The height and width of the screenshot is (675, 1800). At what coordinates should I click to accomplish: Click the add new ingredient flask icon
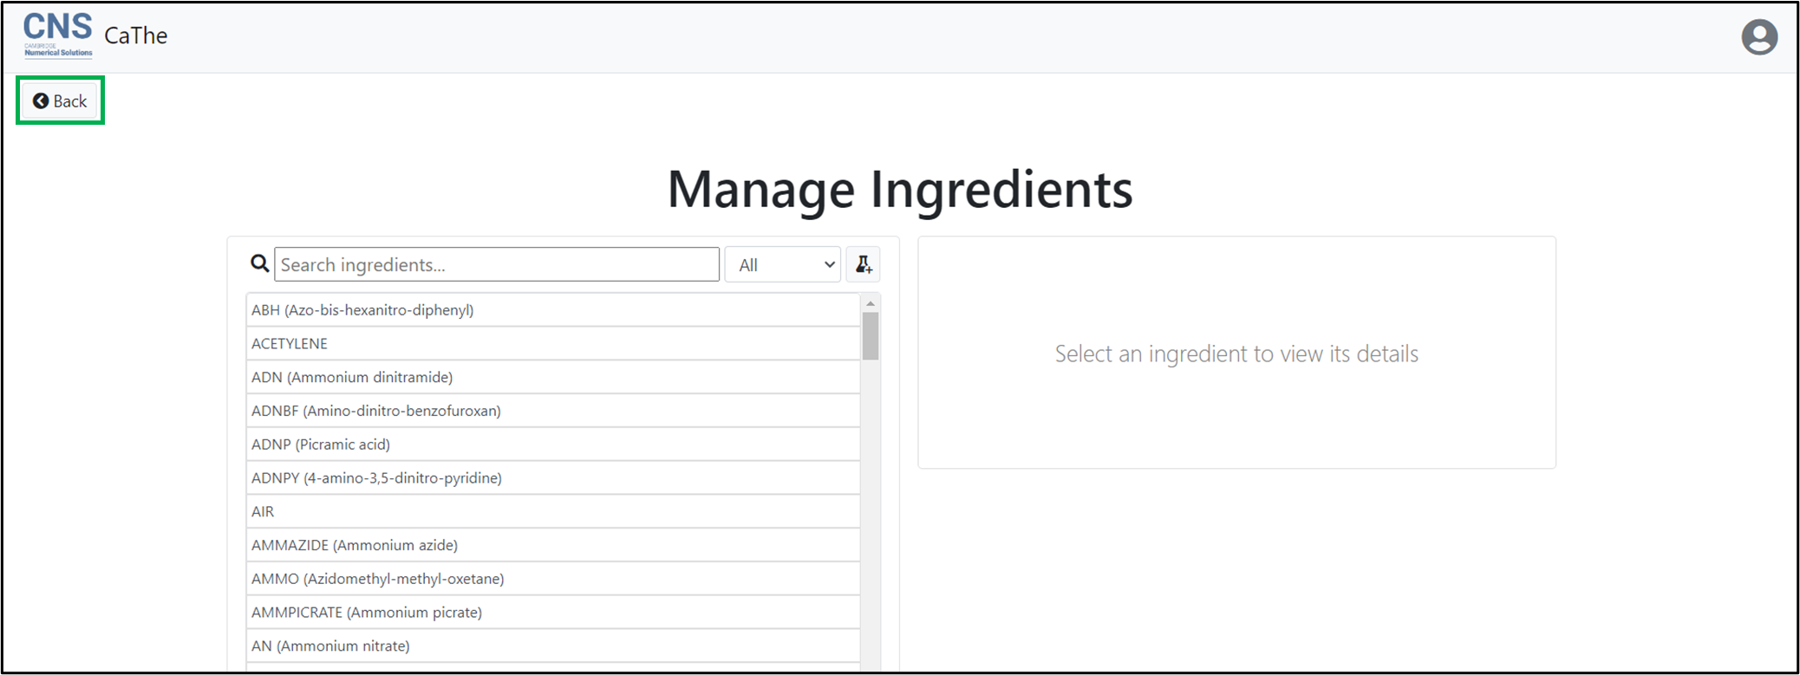[863, 265]
